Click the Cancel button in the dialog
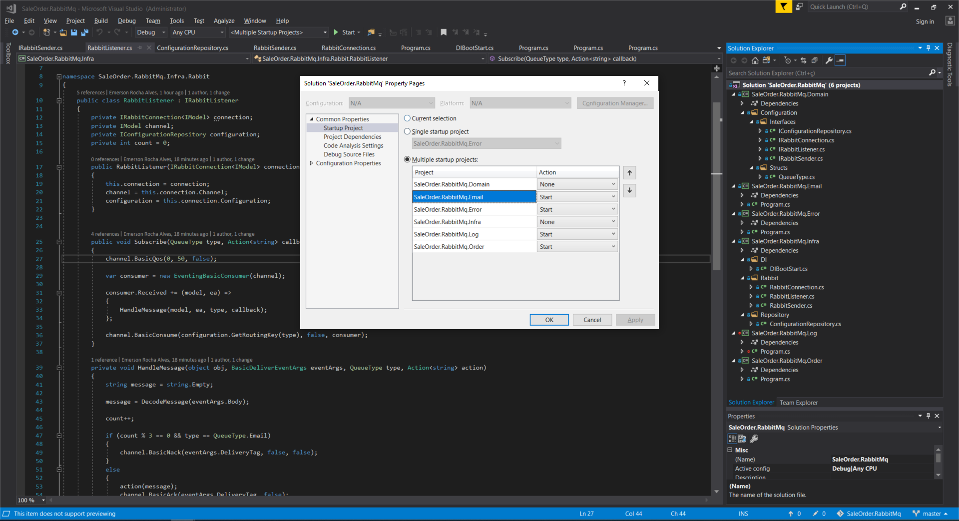The width and height of the screenshot is (959, 521). 592,320
